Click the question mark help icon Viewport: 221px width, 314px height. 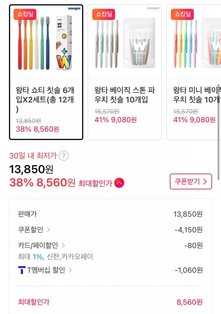(64, 156)
